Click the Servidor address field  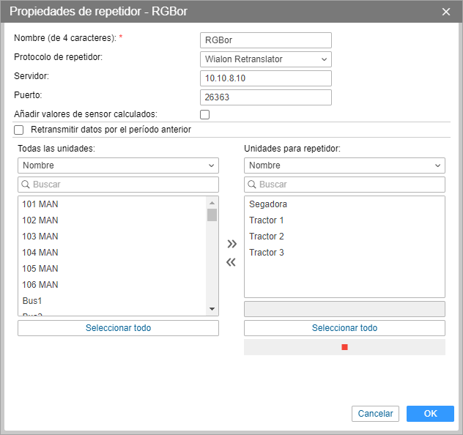(265, 78)
